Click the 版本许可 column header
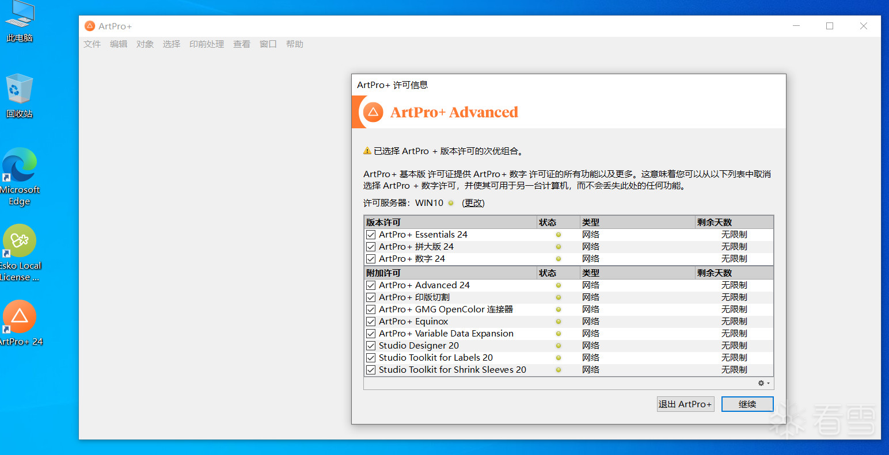 click(450, 223)
